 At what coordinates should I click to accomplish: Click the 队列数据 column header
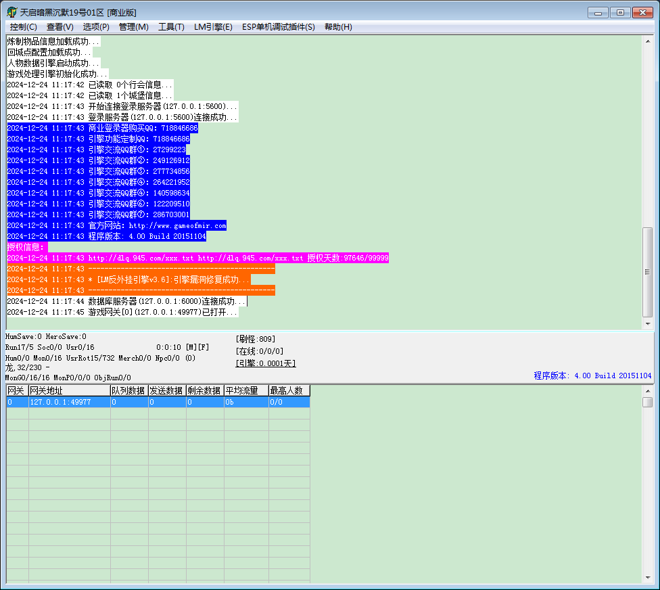129,391
